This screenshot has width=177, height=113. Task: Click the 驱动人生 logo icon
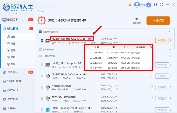[x=7, y=7]
